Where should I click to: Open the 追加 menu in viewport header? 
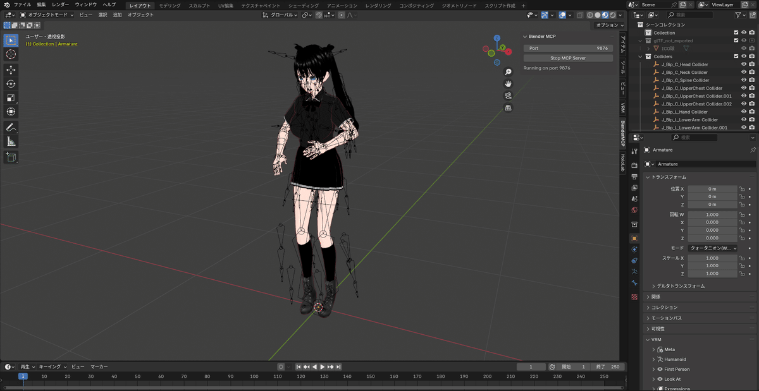118,15
